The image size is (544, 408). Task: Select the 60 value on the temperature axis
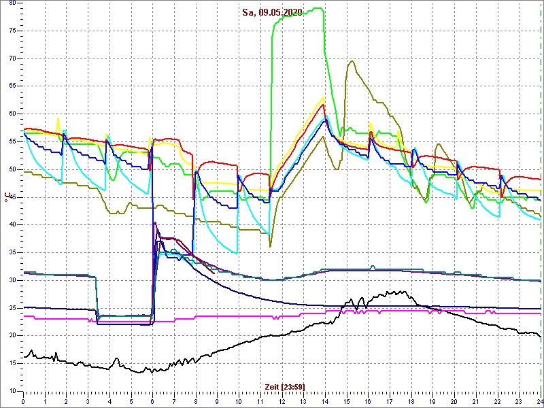(x=11, y=114)
